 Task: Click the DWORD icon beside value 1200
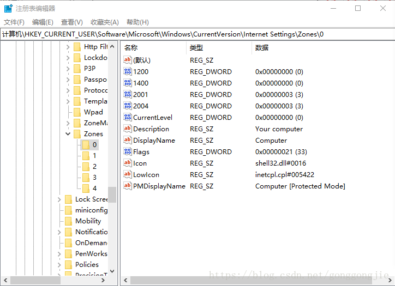pos(128,71)
